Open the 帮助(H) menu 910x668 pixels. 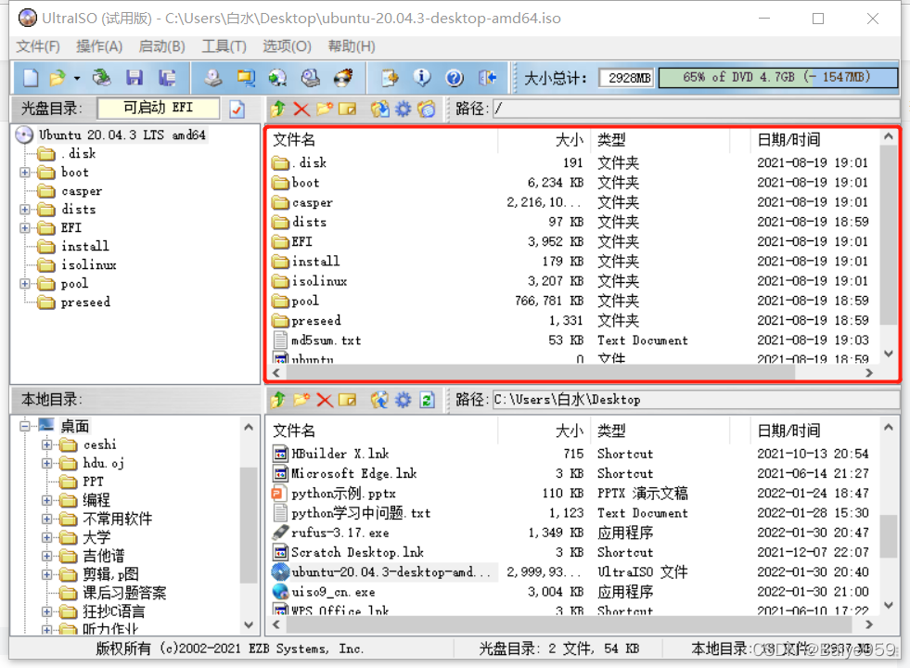(x=352, y=46)
